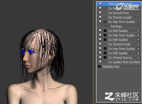This screenshot has height=104, width=142.
Task: Click triangle icon on first Ox Edit Guides
Action: [138, 31]
